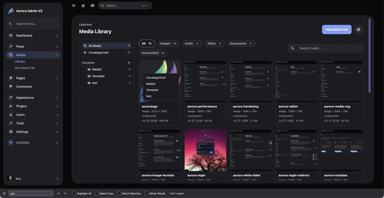Select the All filter tab
384x198 pixels.
pos(147,43)
